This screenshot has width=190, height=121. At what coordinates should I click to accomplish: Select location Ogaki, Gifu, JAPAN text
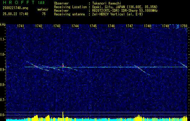[125, 7]
